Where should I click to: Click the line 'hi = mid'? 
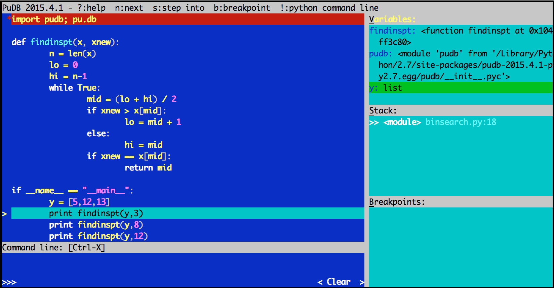[144, 145]
